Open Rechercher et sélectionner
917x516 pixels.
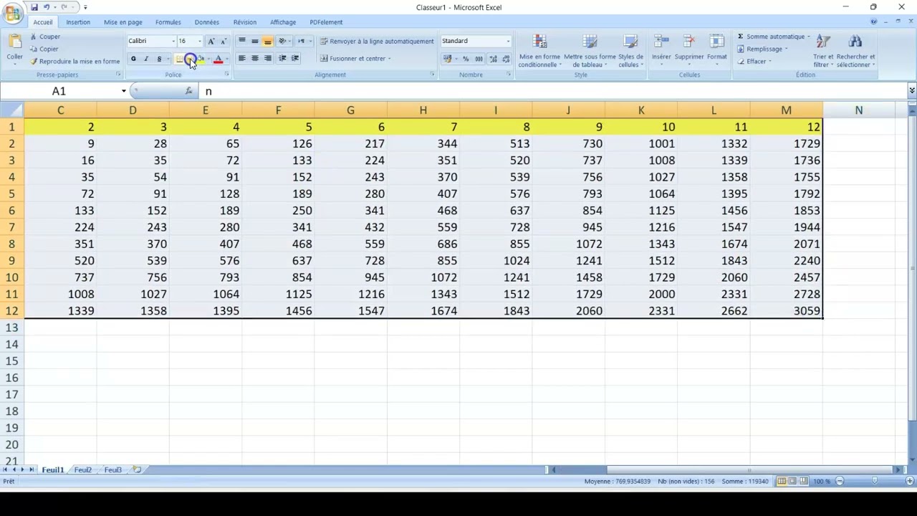click(x=855, y=51)
